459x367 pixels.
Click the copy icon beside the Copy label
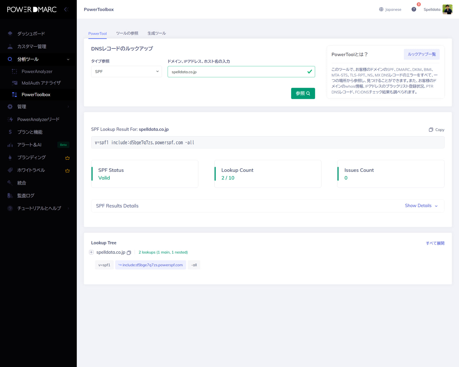pyautogui.click(x=431, y=130)
